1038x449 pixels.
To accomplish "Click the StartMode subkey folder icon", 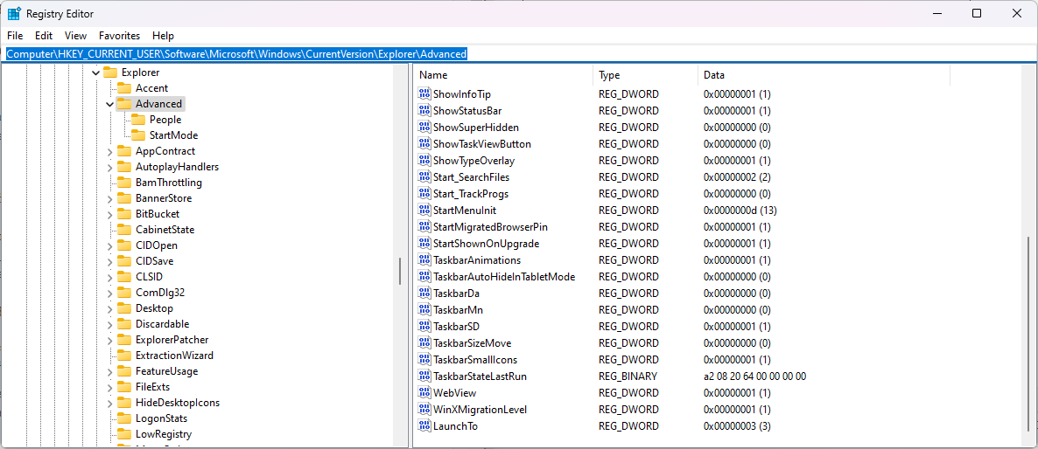I will tap(137, 135).
